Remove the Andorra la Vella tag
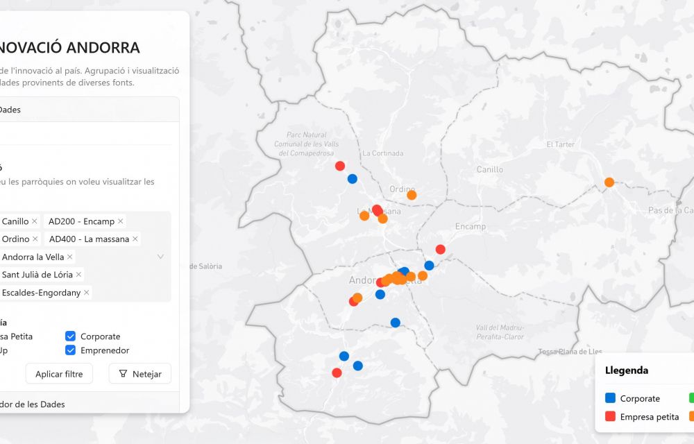Screen dimensions: 694x444 [70, 257]
